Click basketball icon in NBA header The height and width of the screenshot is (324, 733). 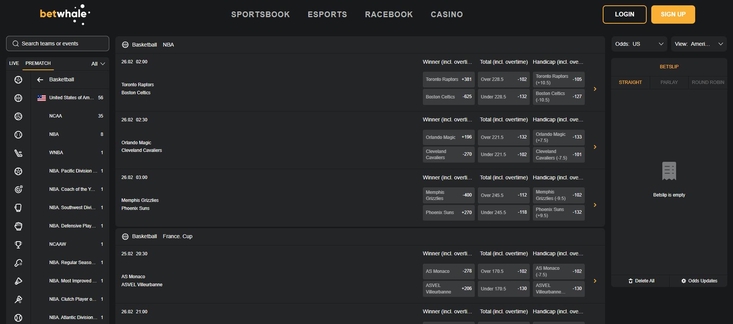(125, 45)
